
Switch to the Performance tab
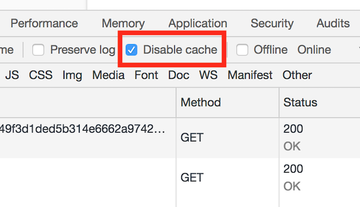point(44,24)
